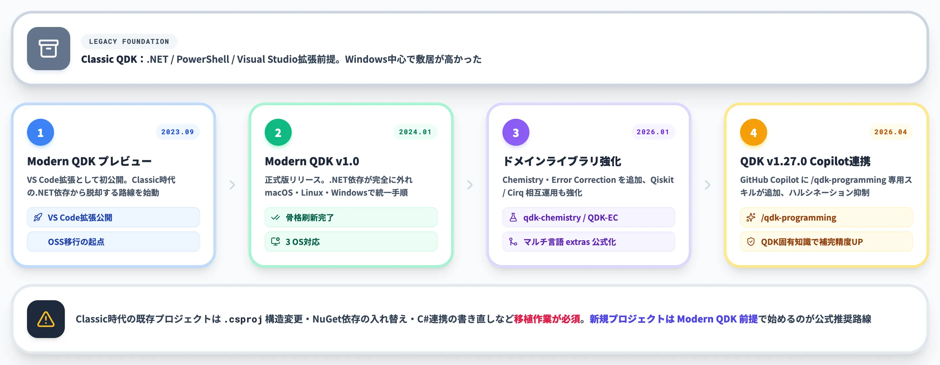The image size is (940, 365).
Task: Click the GitHub Copilot description in card 4
Action: pos(826,186)
